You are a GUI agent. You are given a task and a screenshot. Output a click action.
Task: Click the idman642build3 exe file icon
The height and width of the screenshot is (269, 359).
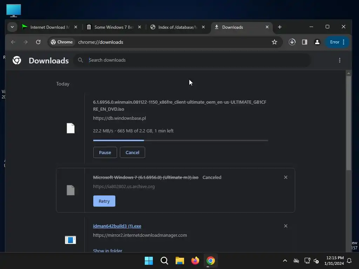[x=70, y=240]
